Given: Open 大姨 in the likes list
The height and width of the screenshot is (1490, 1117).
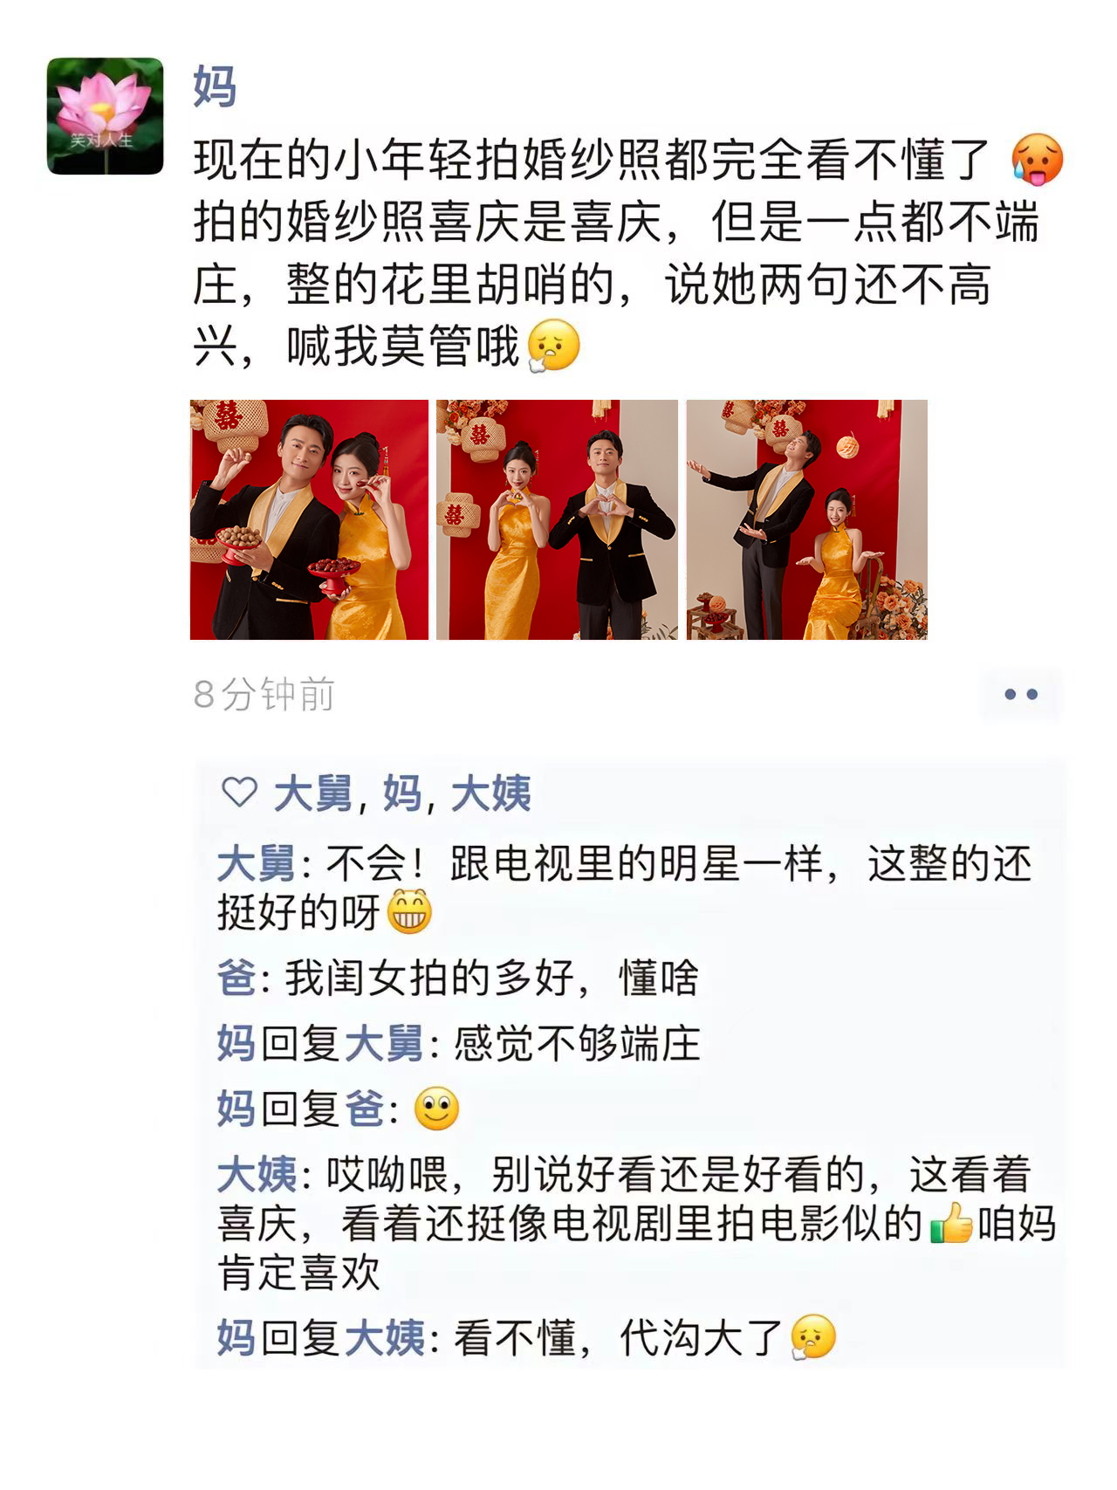Looking at the screenshot, I should 490,793.
